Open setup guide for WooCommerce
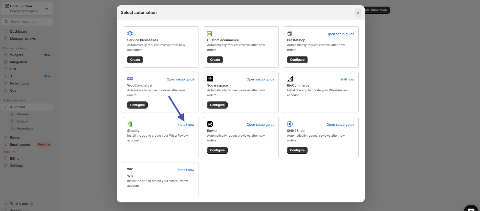This screenshot has width=480, height=211. 181,79
